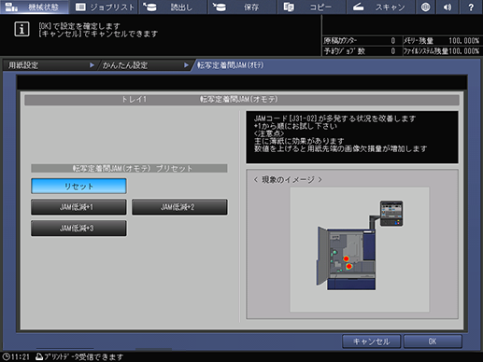Select the JAM低減+1 preset

tap(78, 207)
